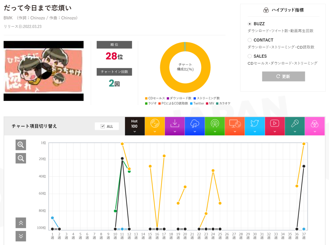Zoom out on the chart
Image resolution: width=329 pixels, height=245 pixels.
pos(21,158)
